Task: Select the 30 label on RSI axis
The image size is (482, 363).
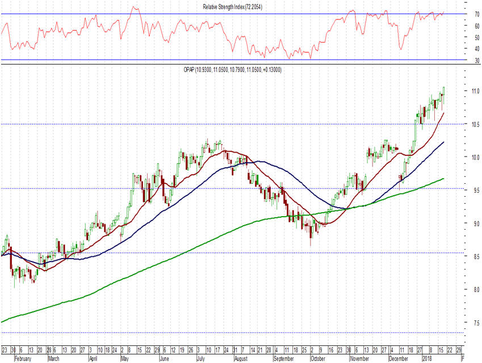Action: coord(477,61)
